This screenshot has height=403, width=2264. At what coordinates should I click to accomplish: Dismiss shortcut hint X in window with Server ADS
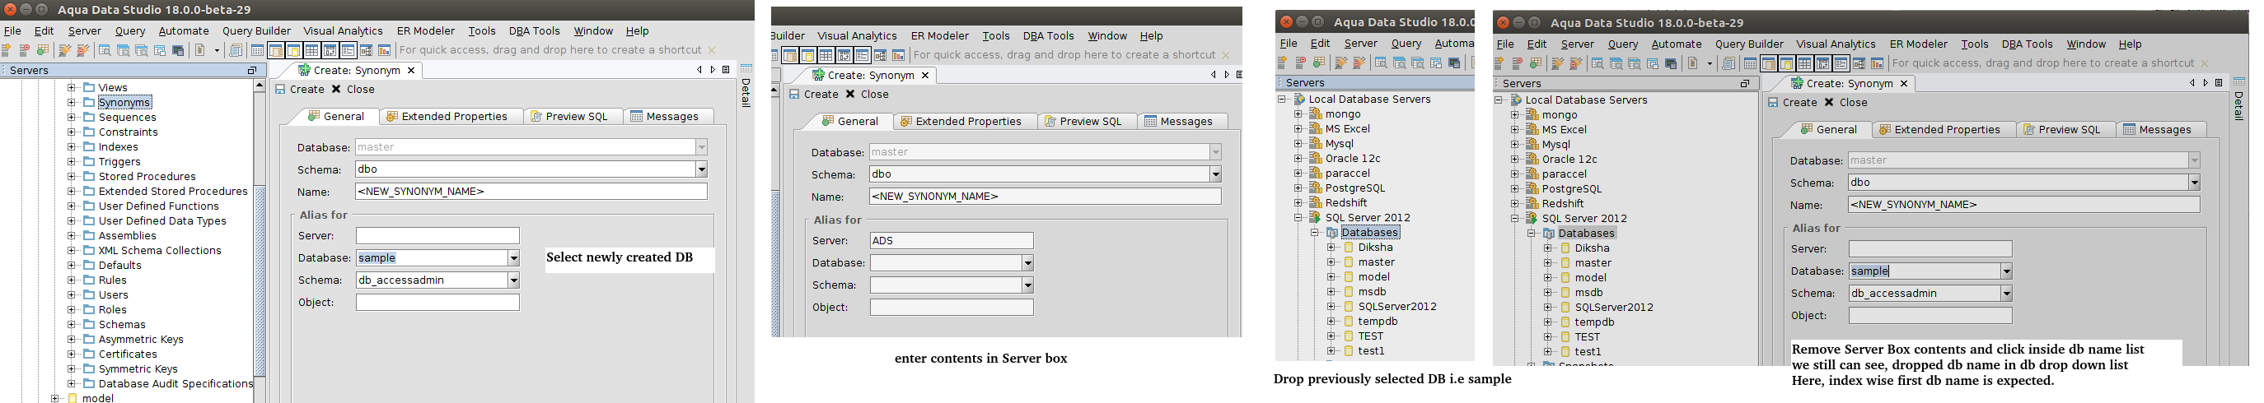pyautogui.click(x=1226, y=55)
